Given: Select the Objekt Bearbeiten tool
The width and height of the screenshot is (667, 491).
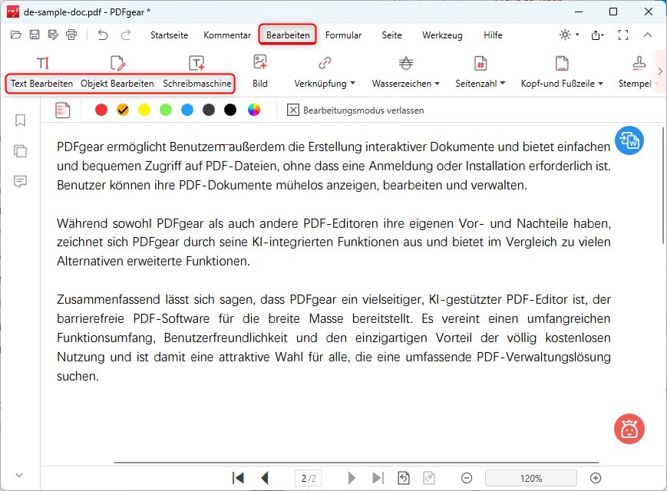Looking at the screenshot, I should click(117, 73).
